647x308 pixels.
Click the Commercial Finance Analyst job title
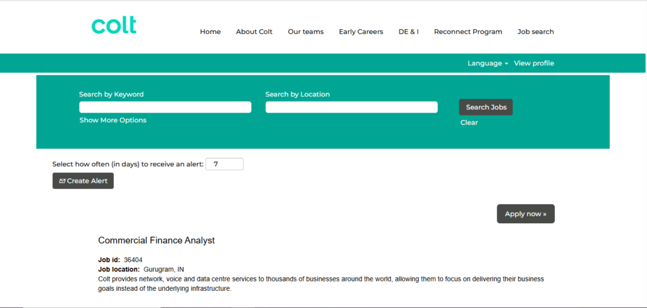pos(157,240)
